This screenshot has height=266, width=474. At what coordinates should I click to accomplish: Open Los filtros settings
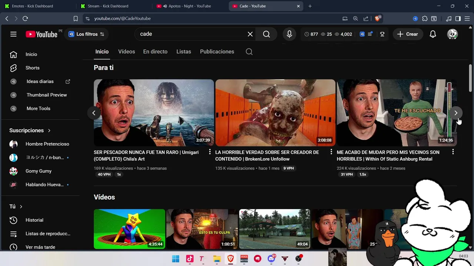(x=86, y=34)
